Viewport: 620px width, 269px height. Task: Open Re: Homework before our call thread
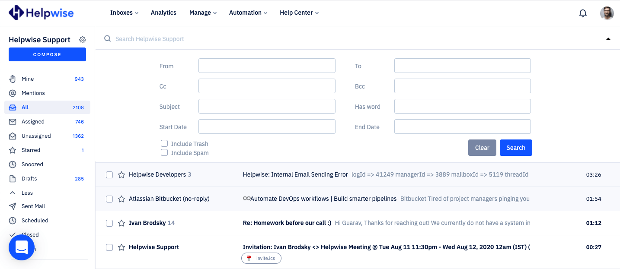287,223
